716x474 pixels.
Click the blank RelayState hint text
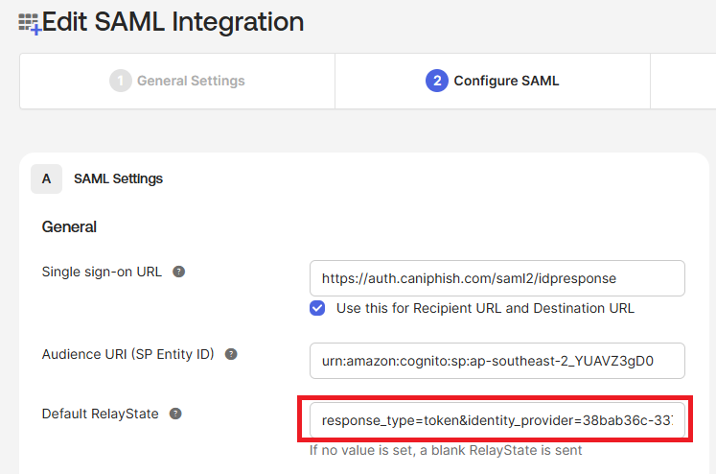pos(445,450)
